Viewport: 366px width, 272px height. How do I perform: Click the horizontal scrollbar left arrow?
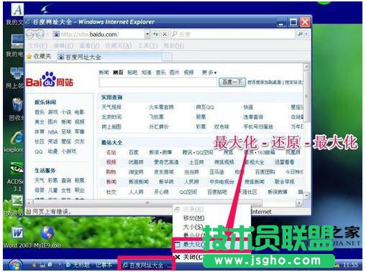[29, 203]
